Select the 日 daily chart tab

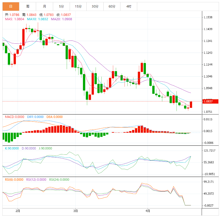(11, 6)
